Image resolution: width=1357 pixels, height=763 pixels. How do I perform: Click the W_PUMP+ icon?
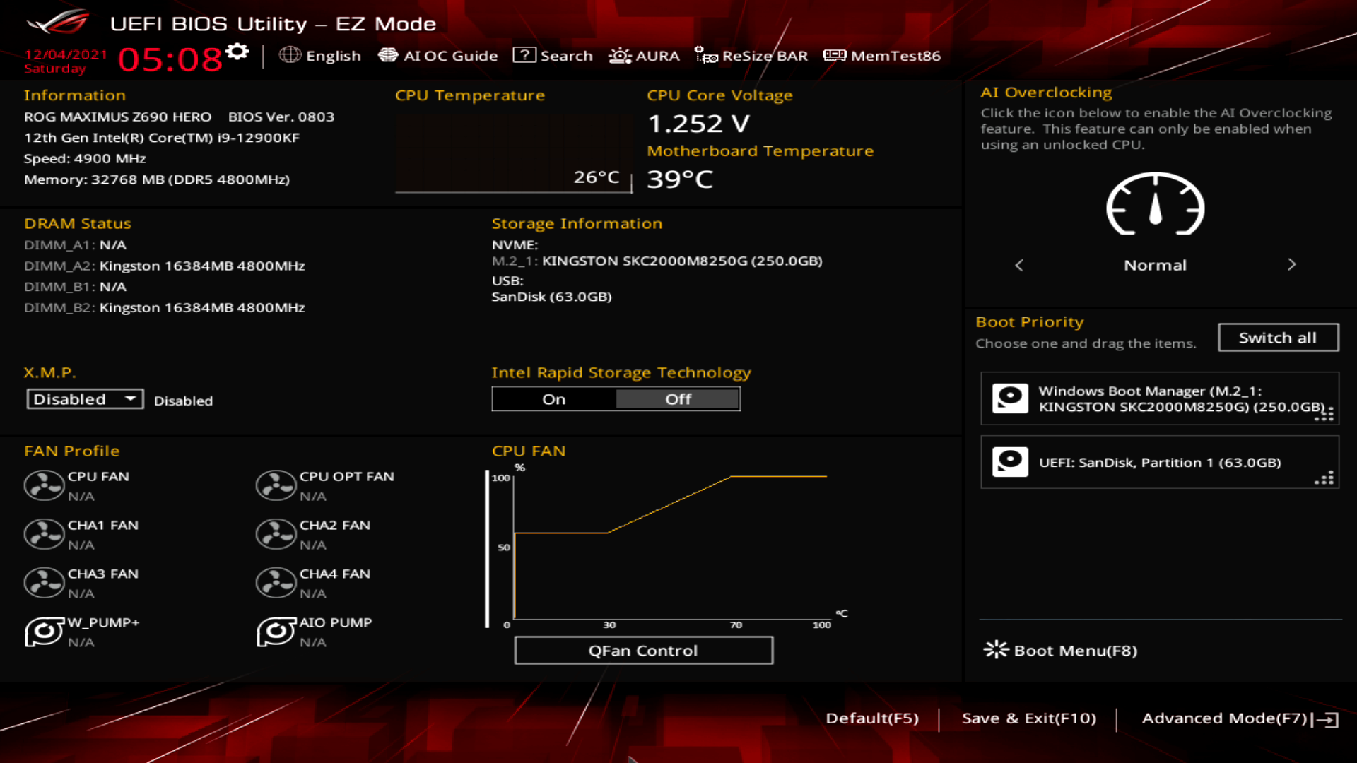(44, 632)
